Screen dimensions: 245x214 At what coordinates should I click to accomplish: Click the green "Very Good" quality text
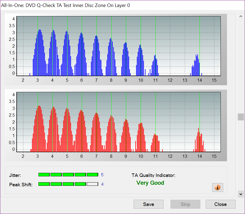(x=150, y=183)
